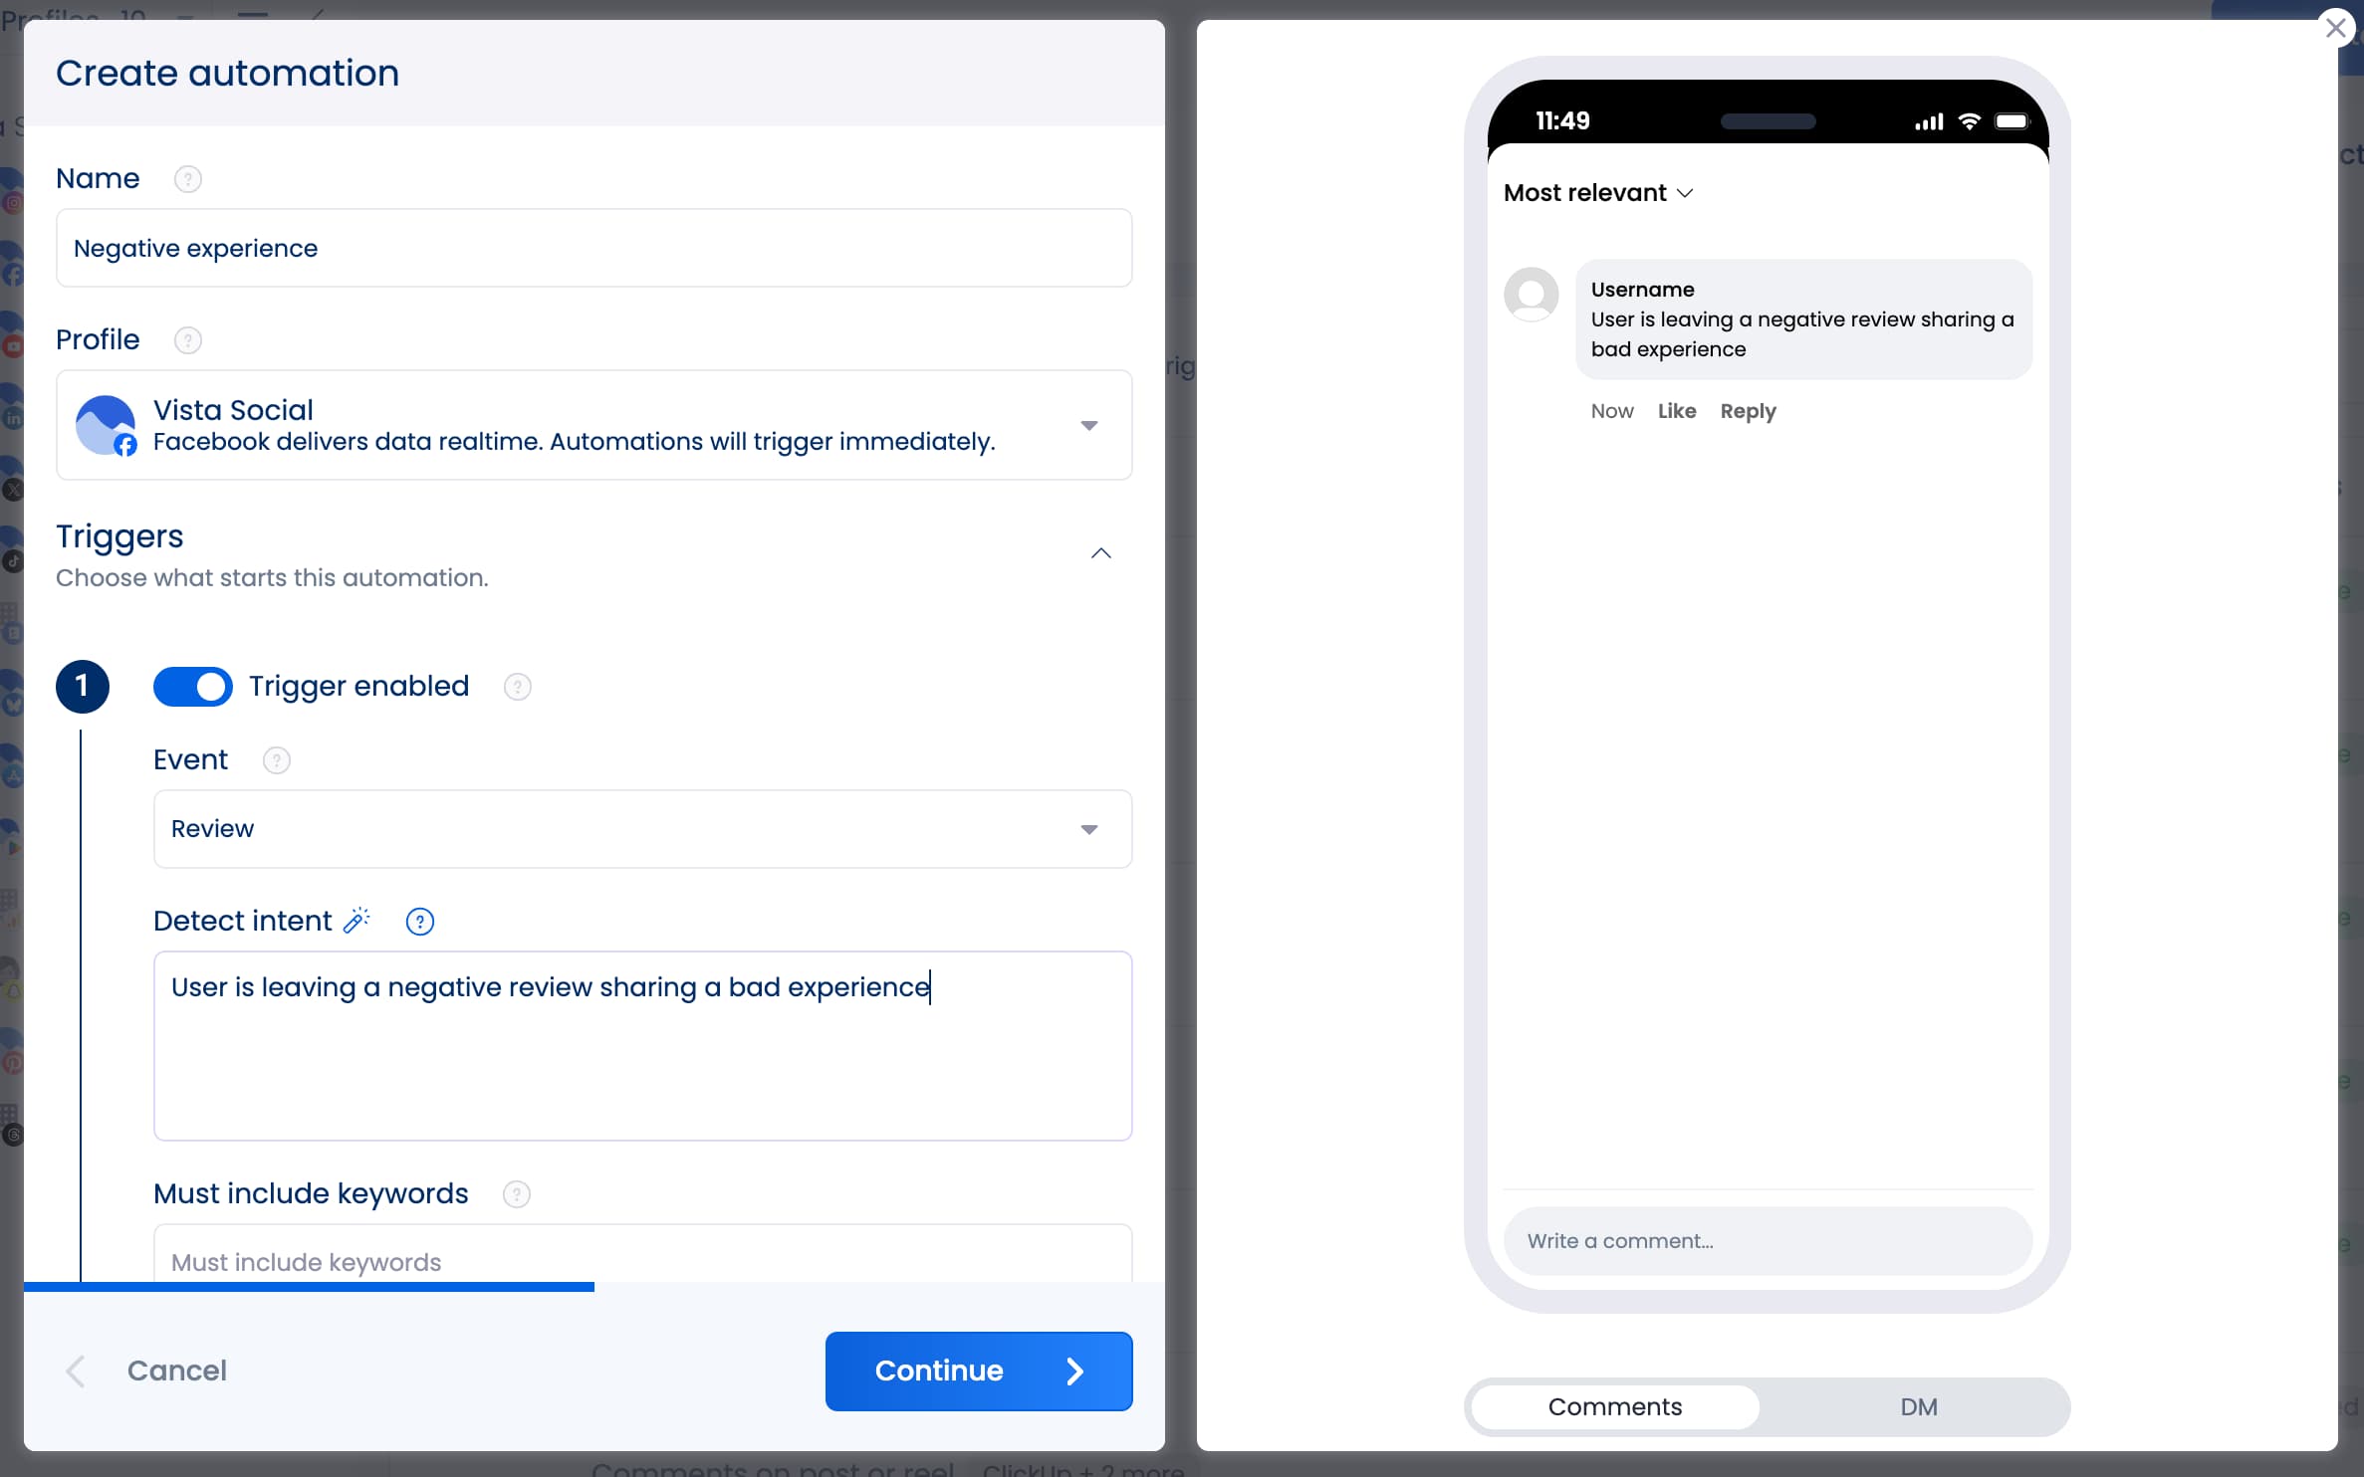
Task: Click the Username avatar in the preview
Action: [x=1531, y=295]
